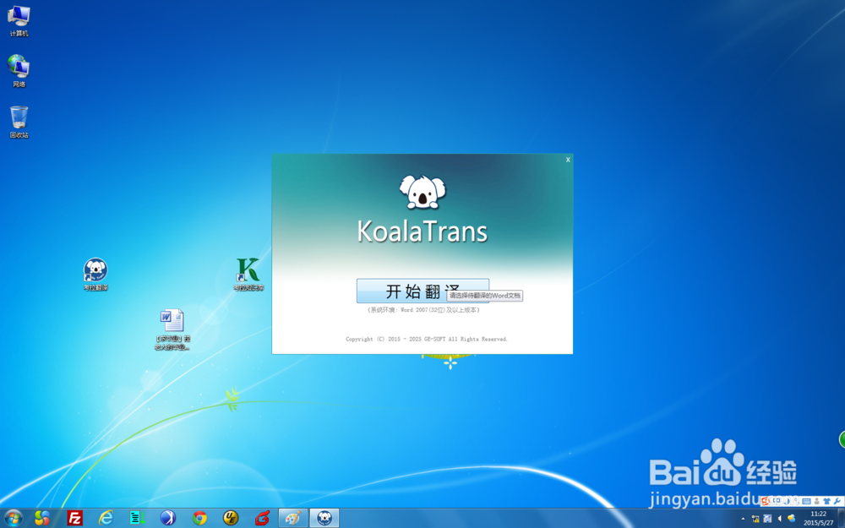Click the Copyright GE-SOFT text line
845x528 pixels.
426,339
